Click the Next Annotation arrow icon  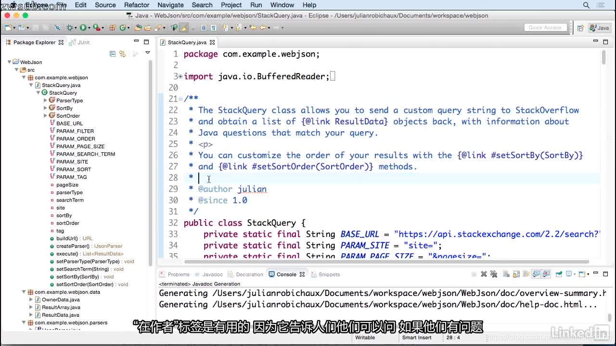(x=225, y=27)
